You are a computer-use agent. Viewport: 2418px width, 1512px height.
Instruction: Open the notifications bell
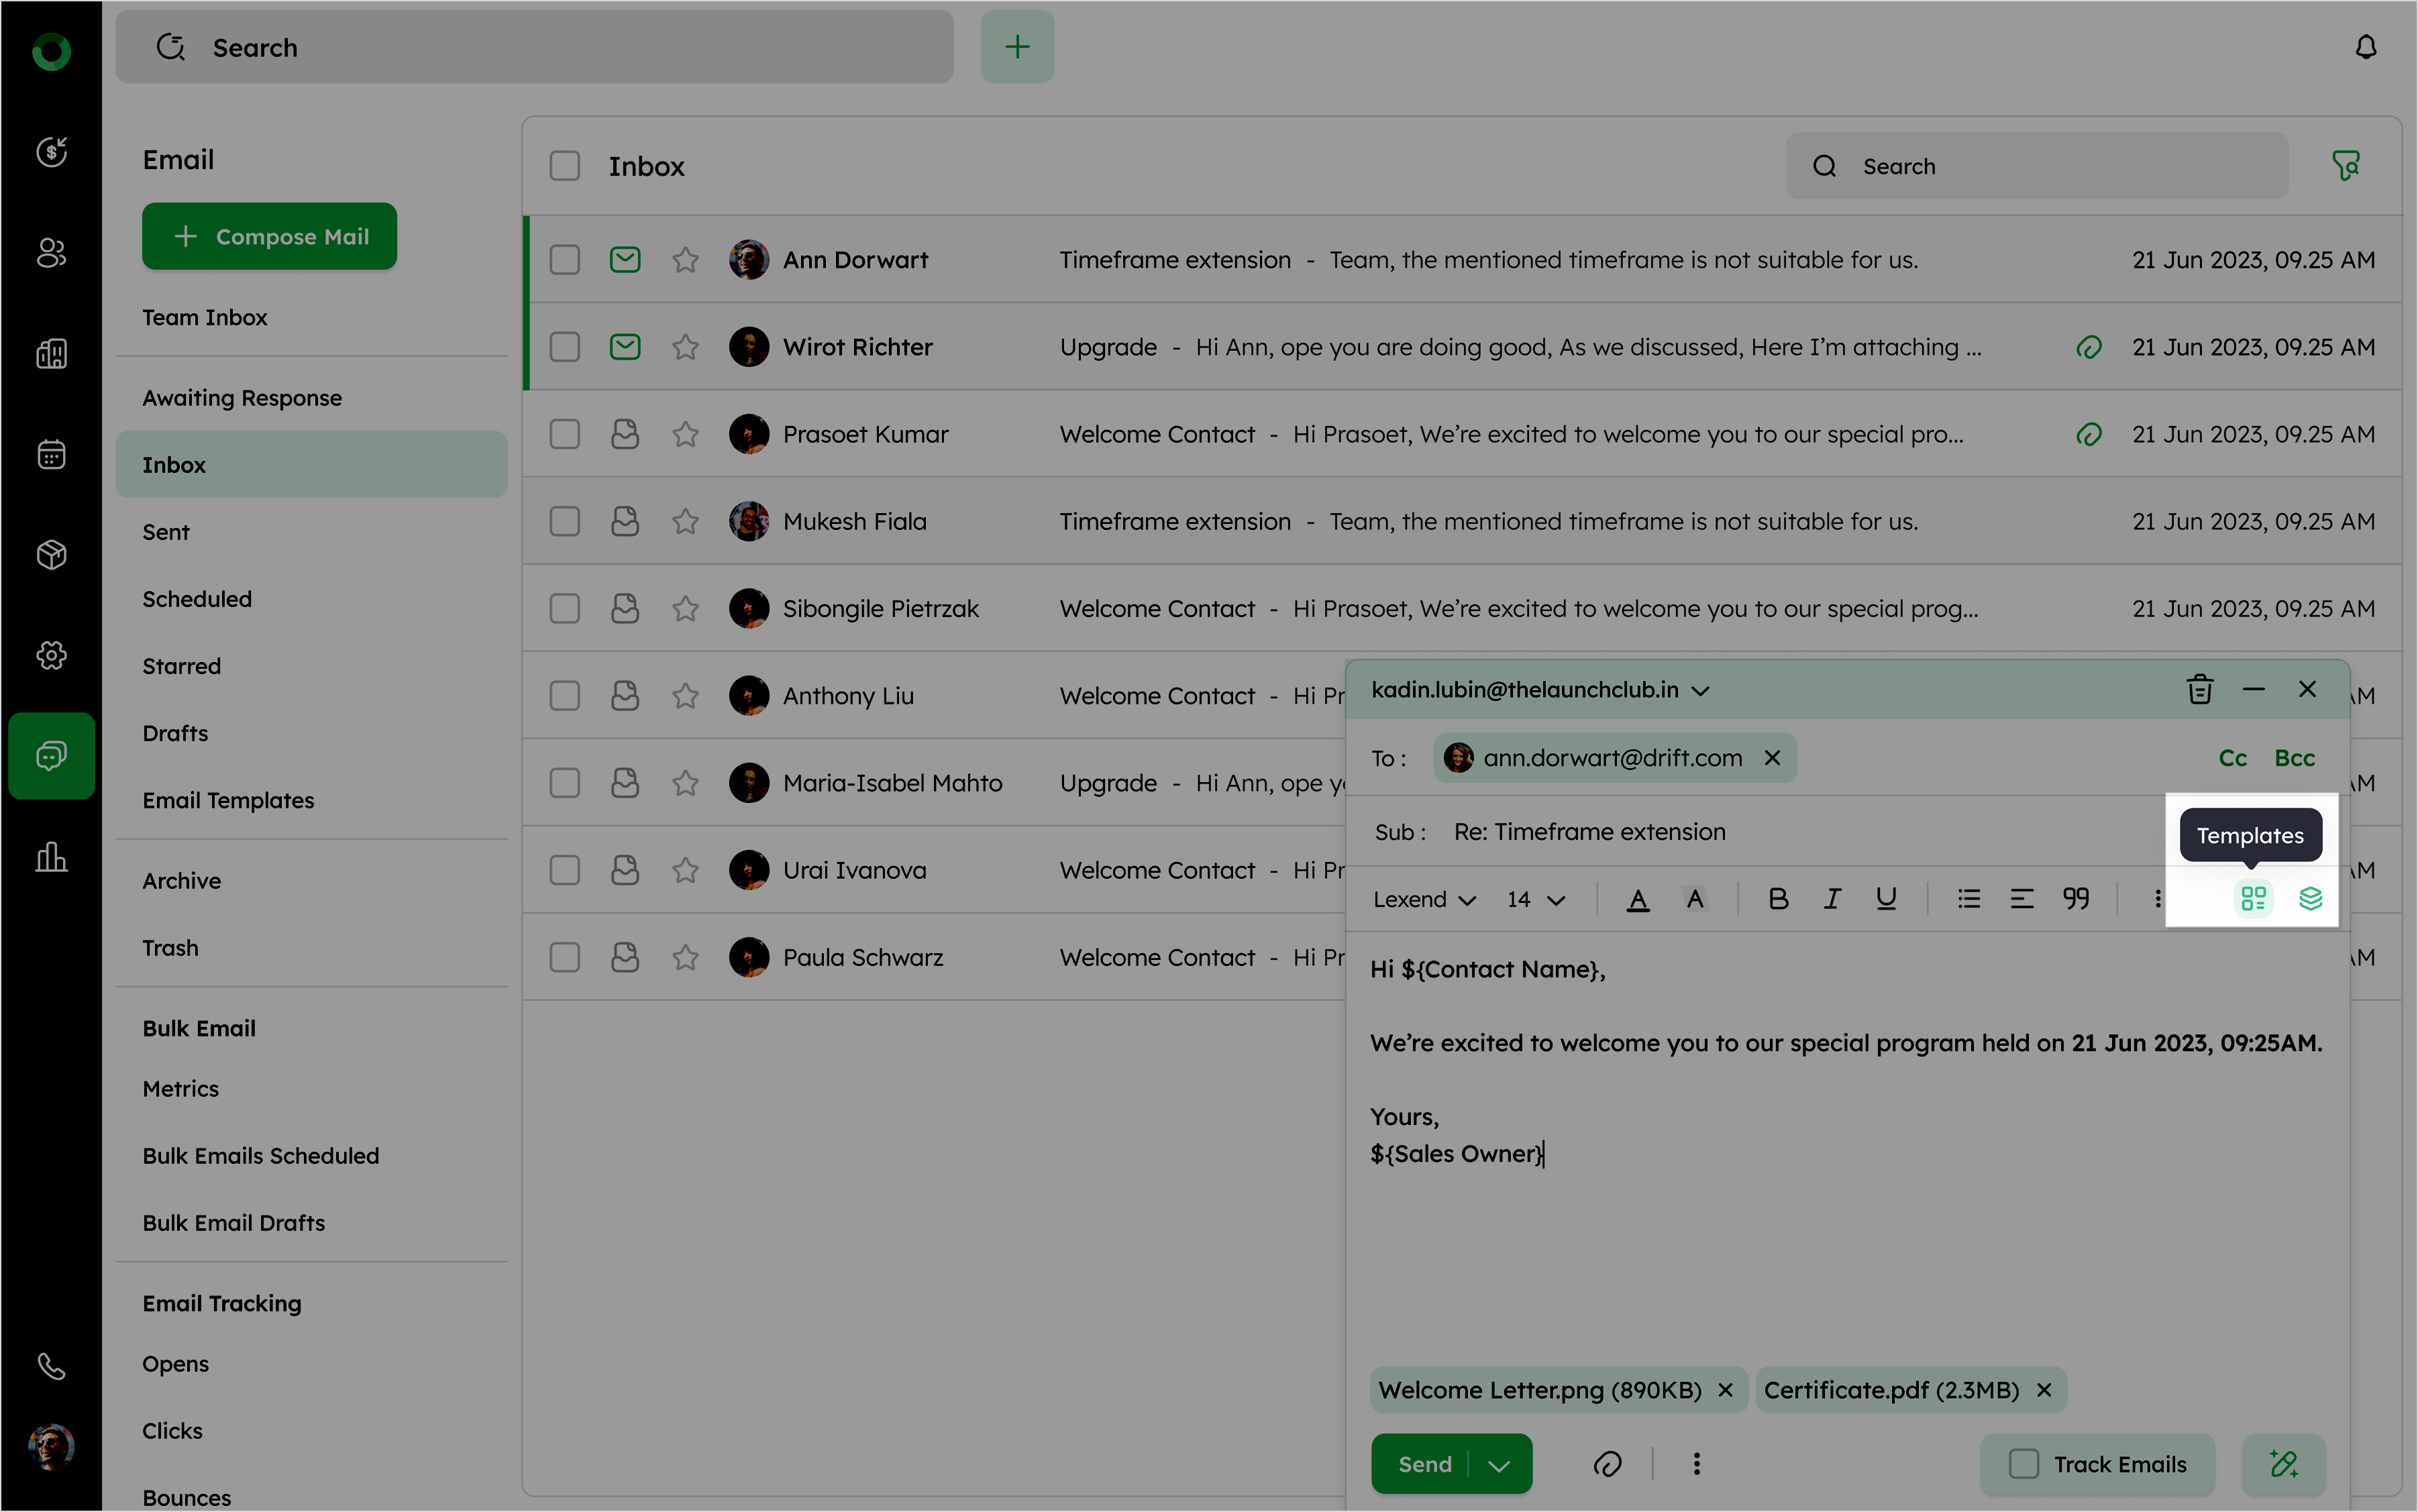coord(2365,47)
